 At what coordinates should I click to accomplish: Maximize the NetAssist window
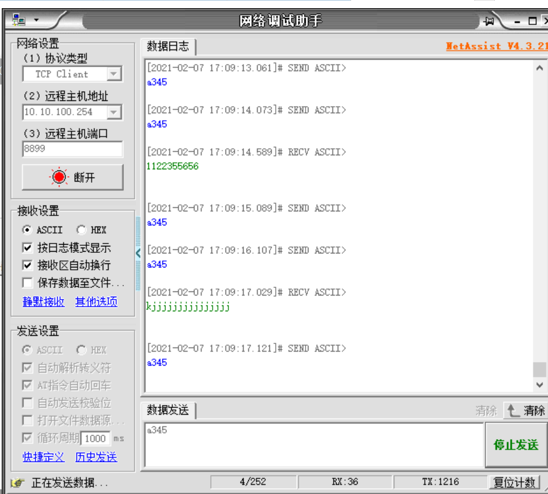click(532, 21)
